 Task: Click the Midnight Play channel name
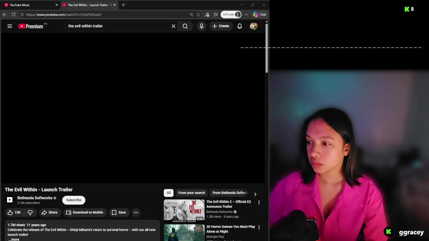pos(215,237)
